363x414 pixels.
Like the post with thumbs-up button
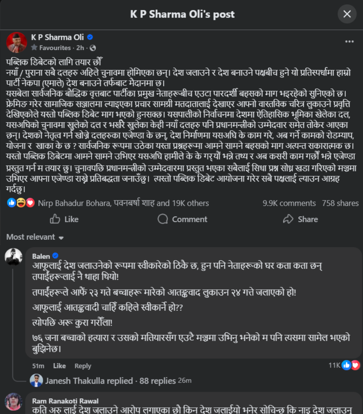pyautogui.click(x=64, y=219)
